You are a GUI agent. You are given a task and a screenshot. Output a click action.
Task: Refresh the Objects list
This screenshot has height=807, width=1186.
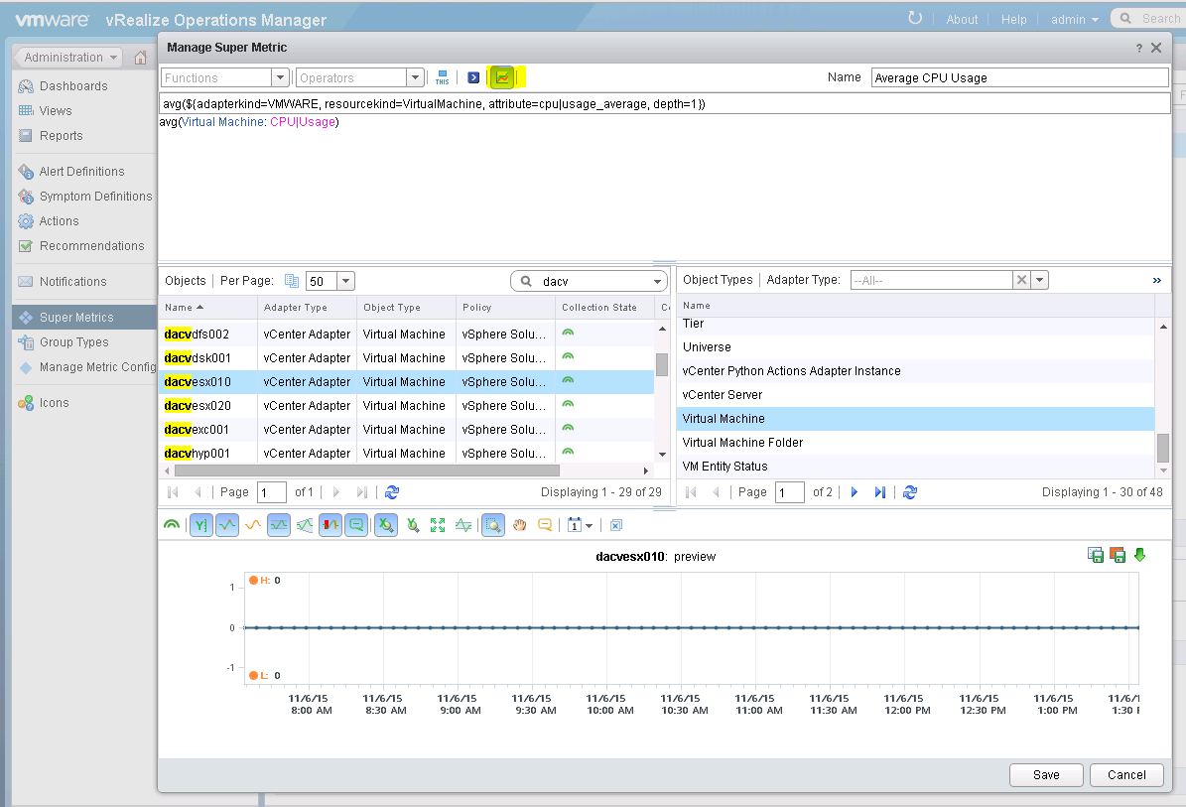tap(392, 492)
